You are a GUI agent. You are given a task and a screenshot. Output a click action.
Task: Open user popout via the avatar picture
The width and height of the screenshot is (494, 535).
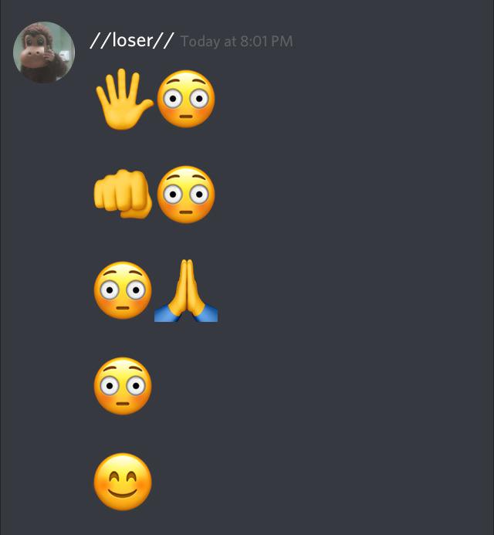point(44,52)
